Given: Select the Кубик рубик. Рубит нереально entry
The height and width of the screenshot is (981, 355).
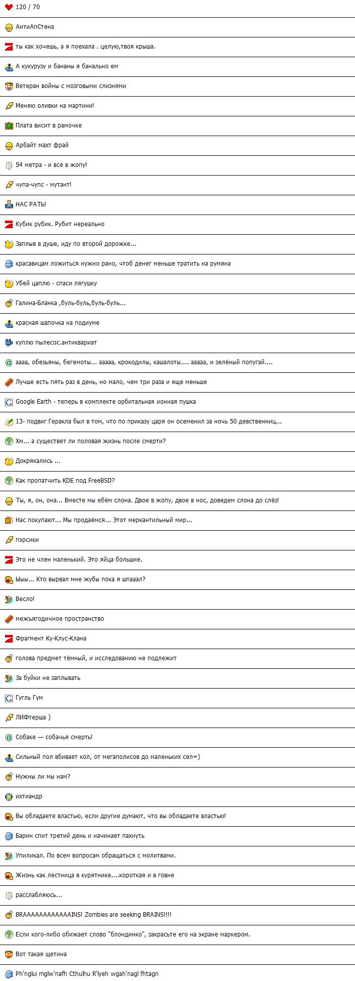Looking at the screenshot, I should [177, 224].
